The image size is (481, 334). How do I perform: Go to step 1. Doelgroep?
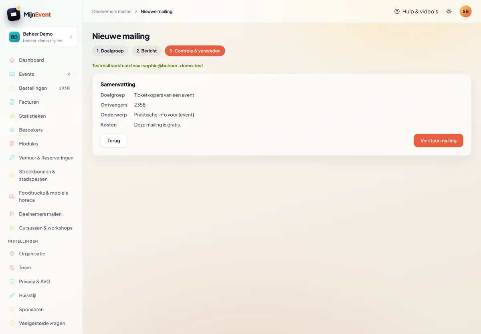click(110, 51)
